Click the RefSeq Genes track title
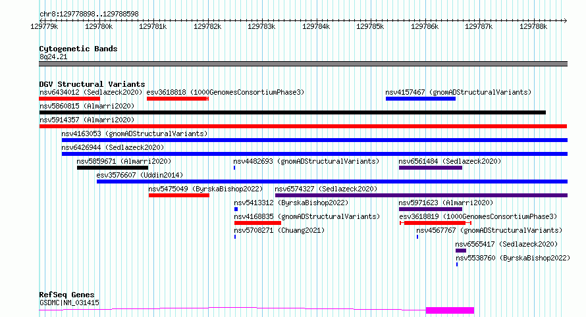The height and width of the screenshot is (317, 586). click(67, 295)
